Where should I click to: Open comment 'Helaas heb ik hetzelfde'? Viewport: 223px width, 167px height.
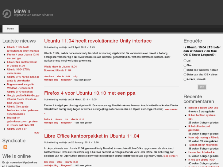pos(202,152)
